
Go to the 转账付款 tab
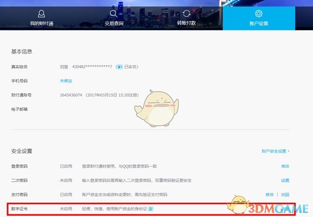tap(186, 18)
